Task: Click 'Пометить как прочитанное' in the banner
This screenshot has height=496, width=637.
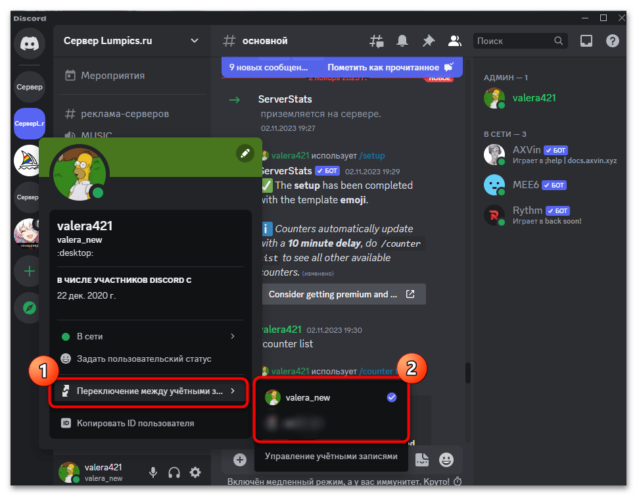Action: pyautogui.click(x=383, y=66)
